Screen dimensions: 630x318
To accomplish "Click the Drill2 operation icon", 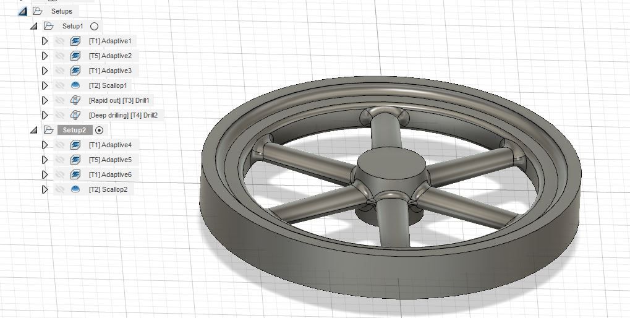I will point(75,115).
